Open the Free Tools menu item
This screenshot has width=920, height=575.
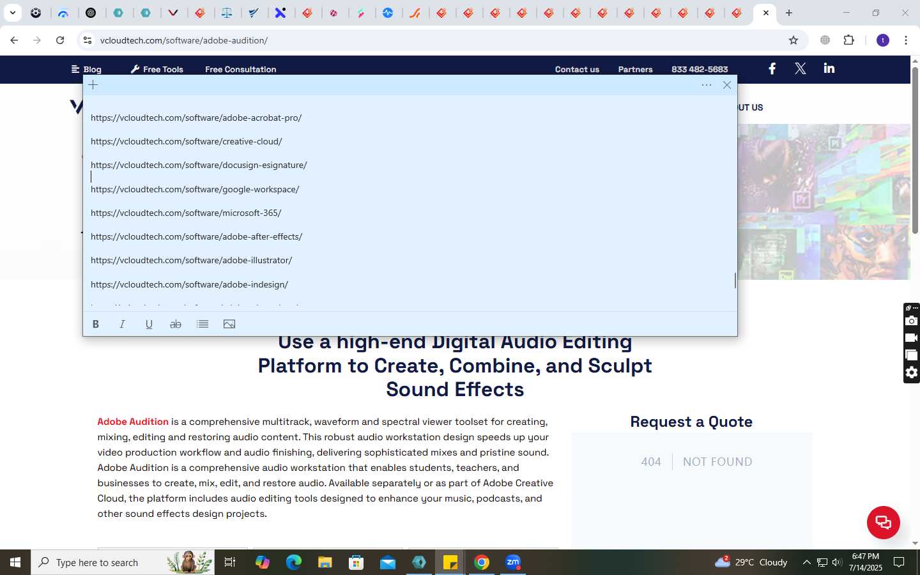tap(157, 69)
